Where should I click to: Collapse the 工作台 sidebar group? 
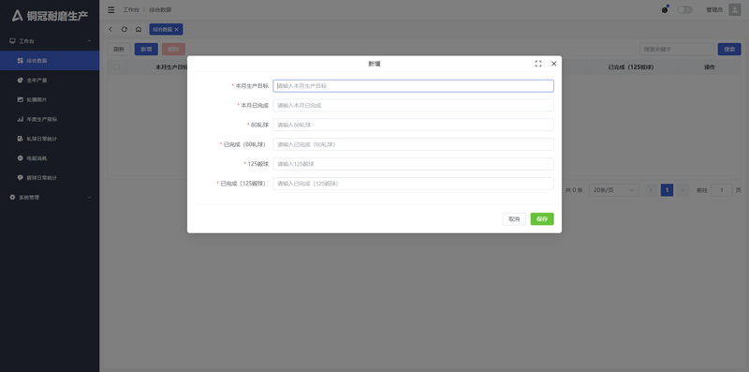click(x=50, y=41)
